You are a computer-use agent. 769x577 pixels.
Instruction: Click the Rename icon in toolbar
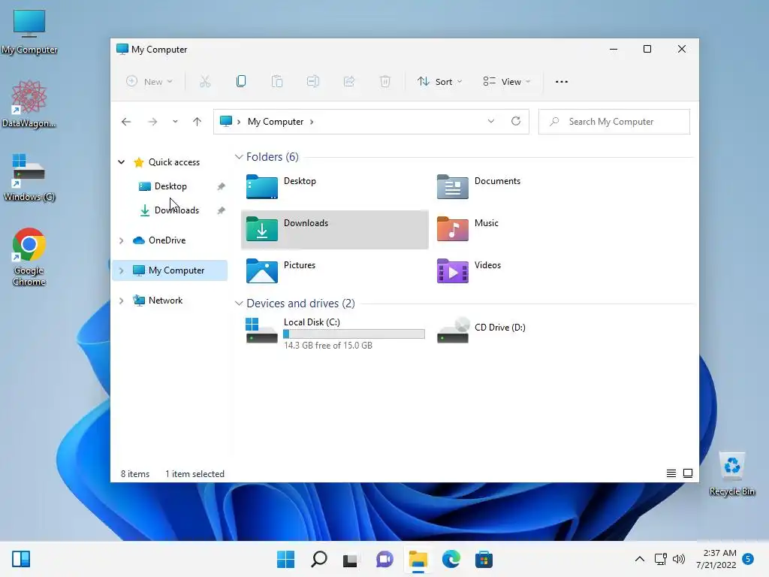(x=313, y=81)
